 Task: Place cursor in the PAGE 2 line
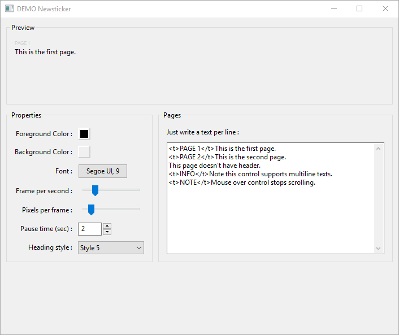(227, 157)
